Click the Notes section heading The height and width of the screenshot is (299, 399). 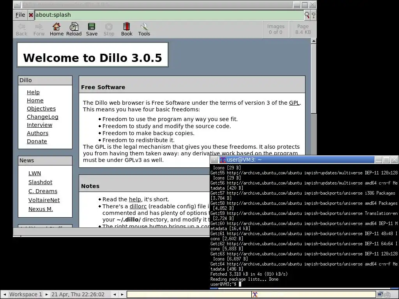(90, 186)
